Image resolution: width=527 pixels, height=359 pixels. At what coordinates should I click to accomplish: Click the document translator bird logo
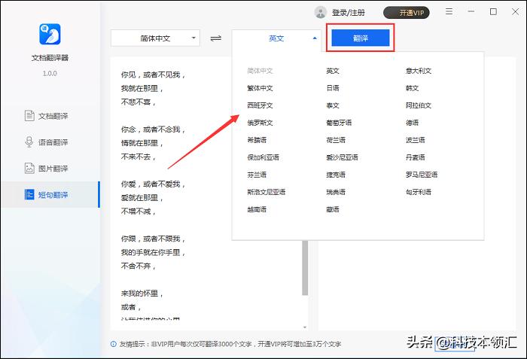50,34
